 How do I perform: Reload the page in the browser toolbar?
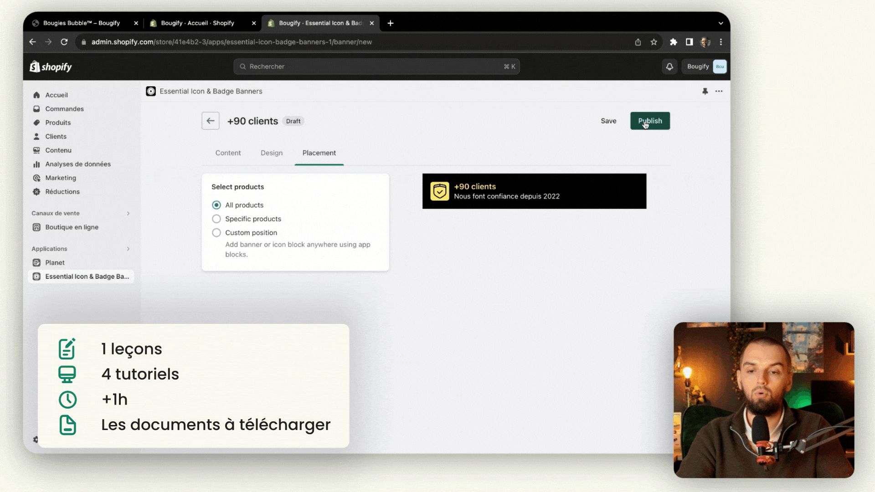click(64, 42)
